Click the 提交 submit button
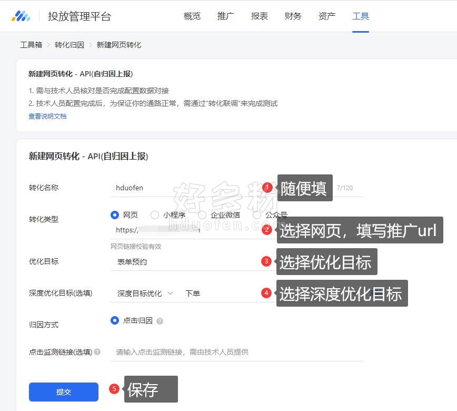457x411 pixels. [64, 392]
